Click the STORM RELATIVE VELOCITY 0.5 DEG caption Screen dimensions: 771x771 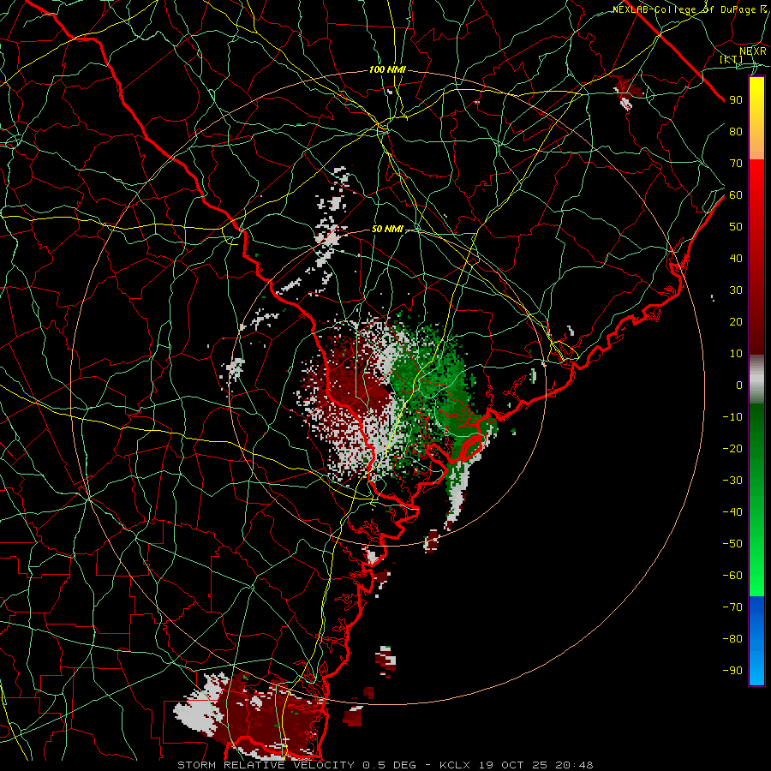(x=296, y=765)
